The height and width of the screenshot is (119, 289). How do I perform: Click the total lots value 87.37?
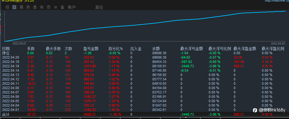[x=32, y=114]
